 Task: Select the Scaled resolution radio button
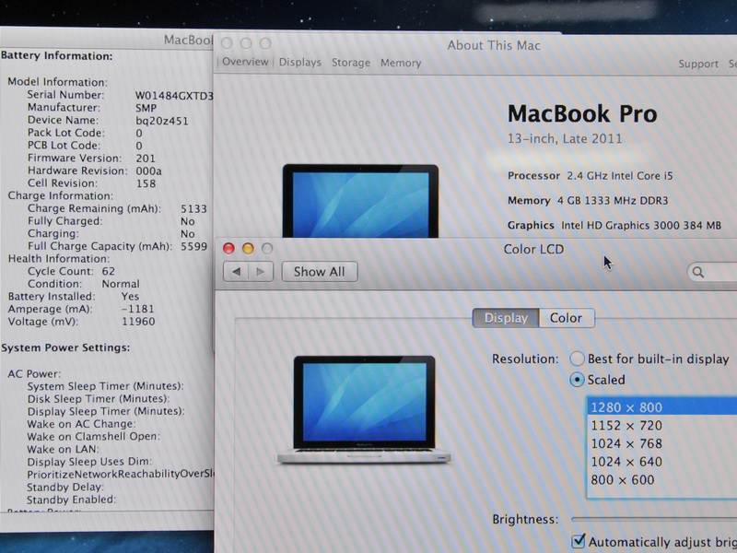coord(578,380)
